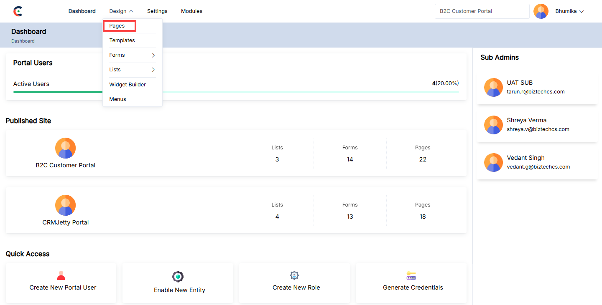602x305 pixels.
Task: Go to the Modules navigation link
Action: click(191, 11)
